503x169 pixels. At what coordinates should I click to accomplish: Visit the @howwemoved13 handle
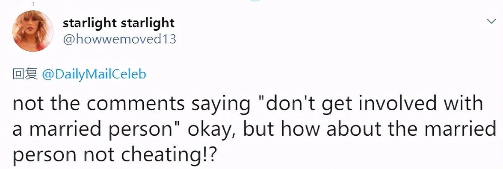click(x=120, y=39)
